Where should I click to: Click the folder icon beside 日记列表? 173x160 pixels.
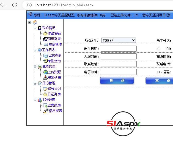click(x=45, y=94)
